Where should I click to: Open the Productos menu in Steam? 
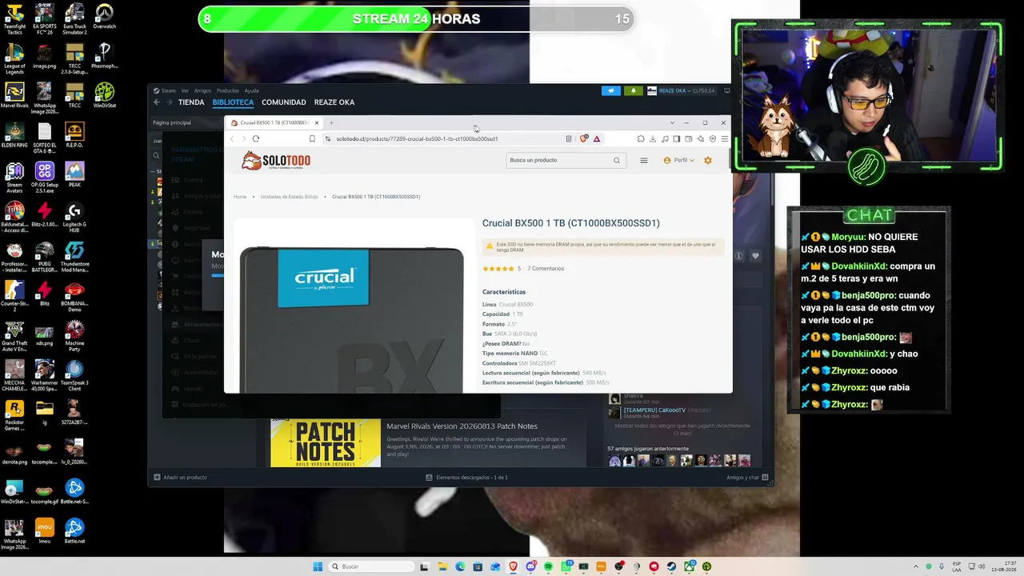coord(227,90)
